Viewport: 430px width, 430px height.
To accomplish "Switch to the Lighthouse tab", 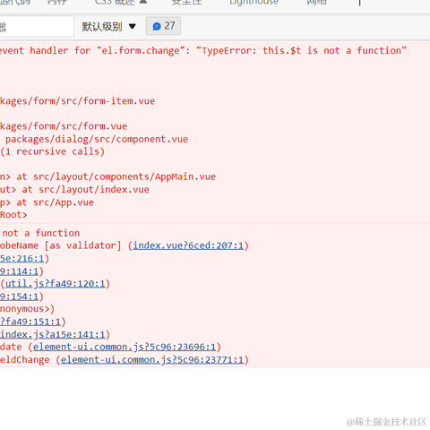I will tap(254, 3).
